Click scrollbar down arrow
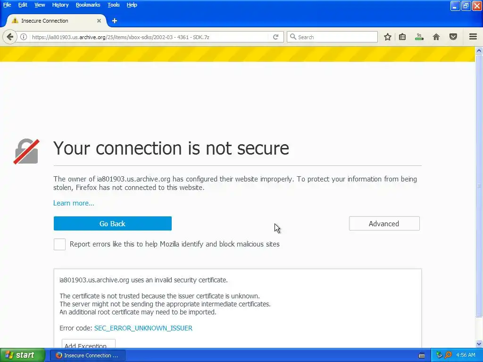The width and height of the screenshot is (483, 362). pos(479,344)
